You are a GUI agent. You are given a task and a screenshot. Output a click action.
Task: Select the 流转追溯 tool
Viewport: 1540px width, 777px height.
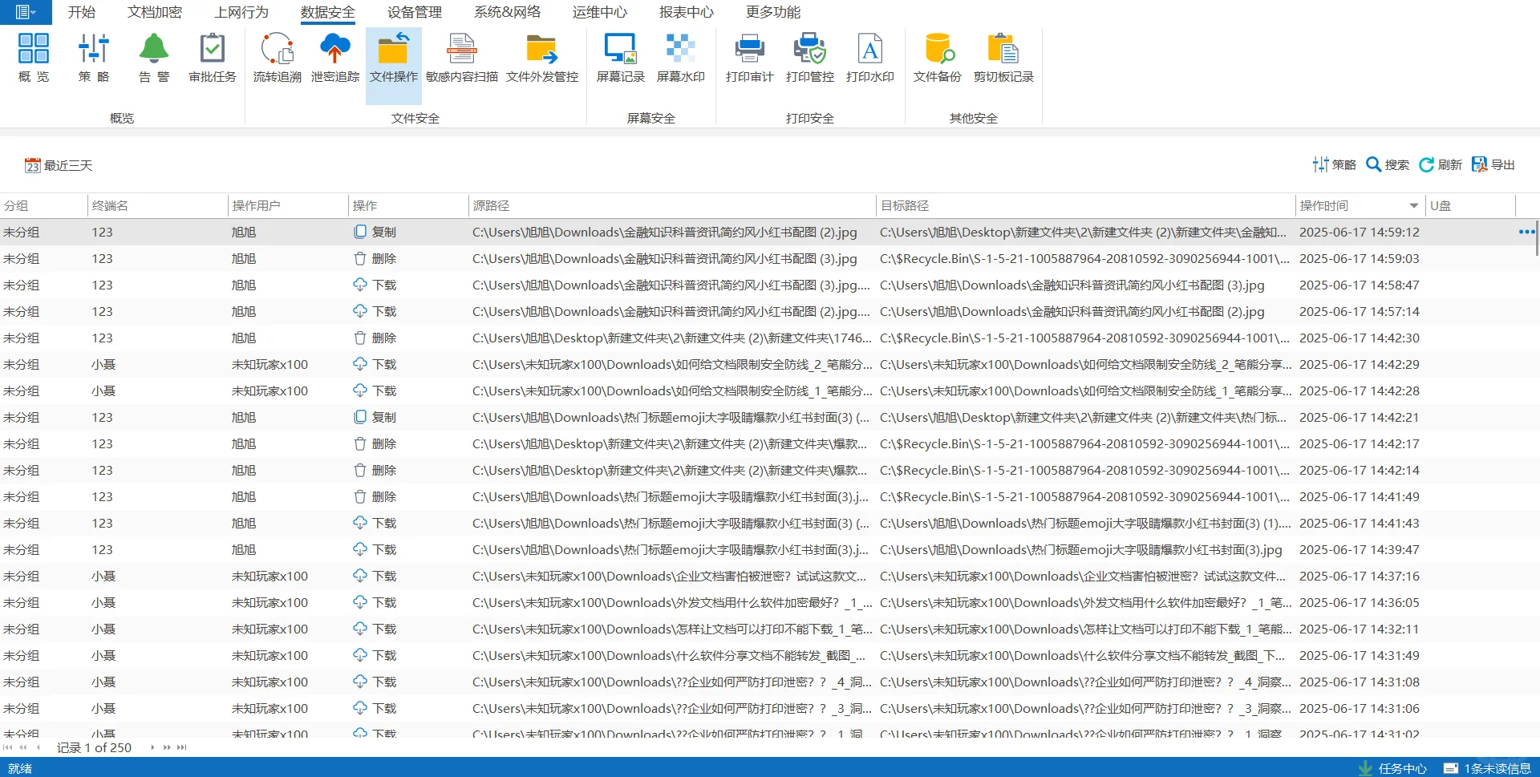pos(276,56)
